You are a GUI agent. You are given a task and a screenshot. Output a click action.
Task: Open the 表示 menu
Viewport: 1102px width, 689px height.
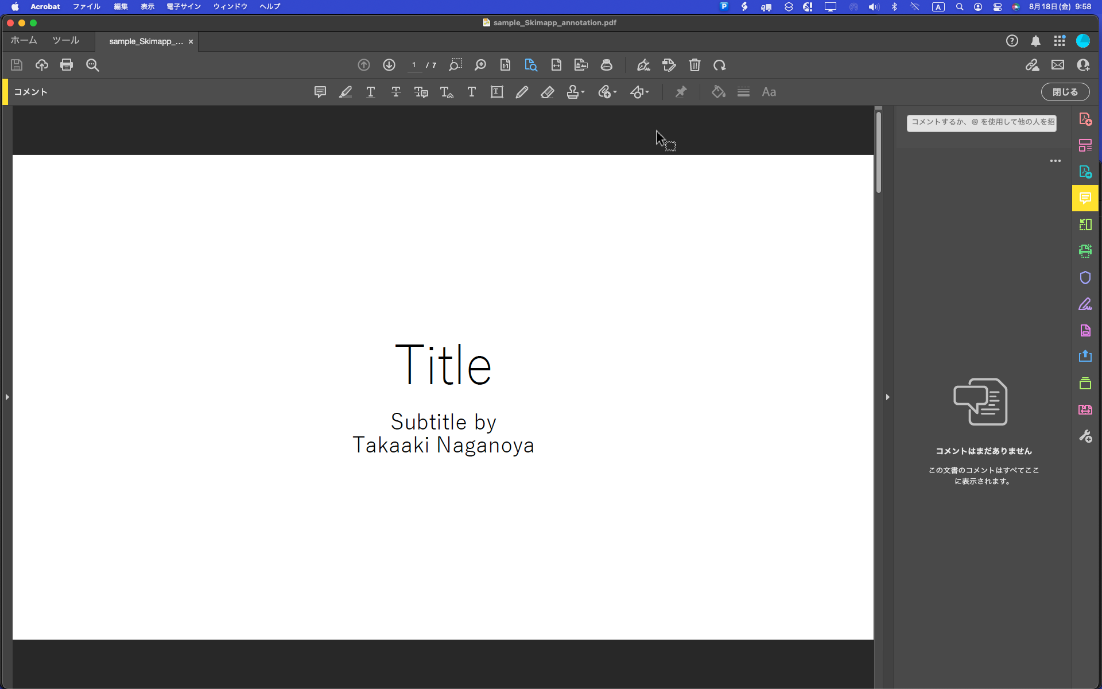(148, 6)
